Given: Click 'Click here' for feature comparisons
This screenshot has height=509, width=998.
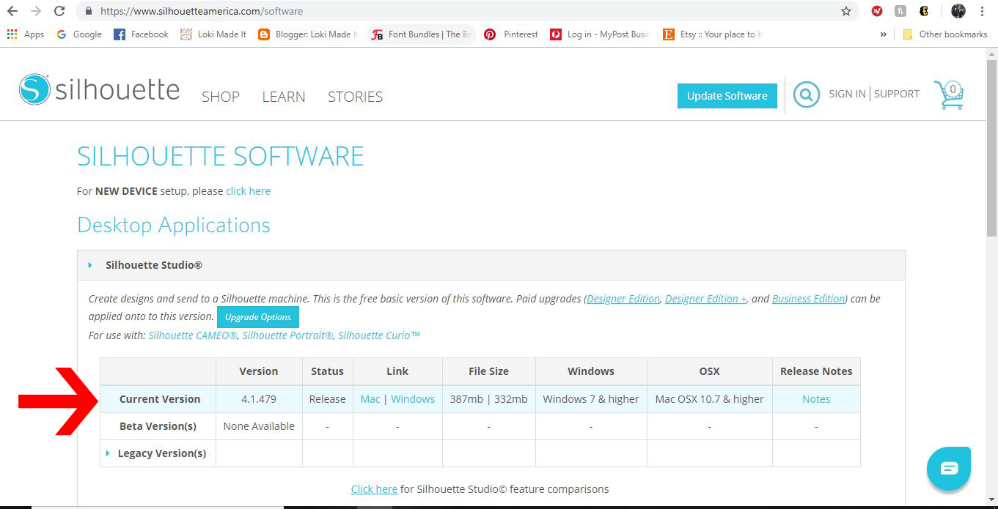Looking at the screenshot, I should (374, 488).
